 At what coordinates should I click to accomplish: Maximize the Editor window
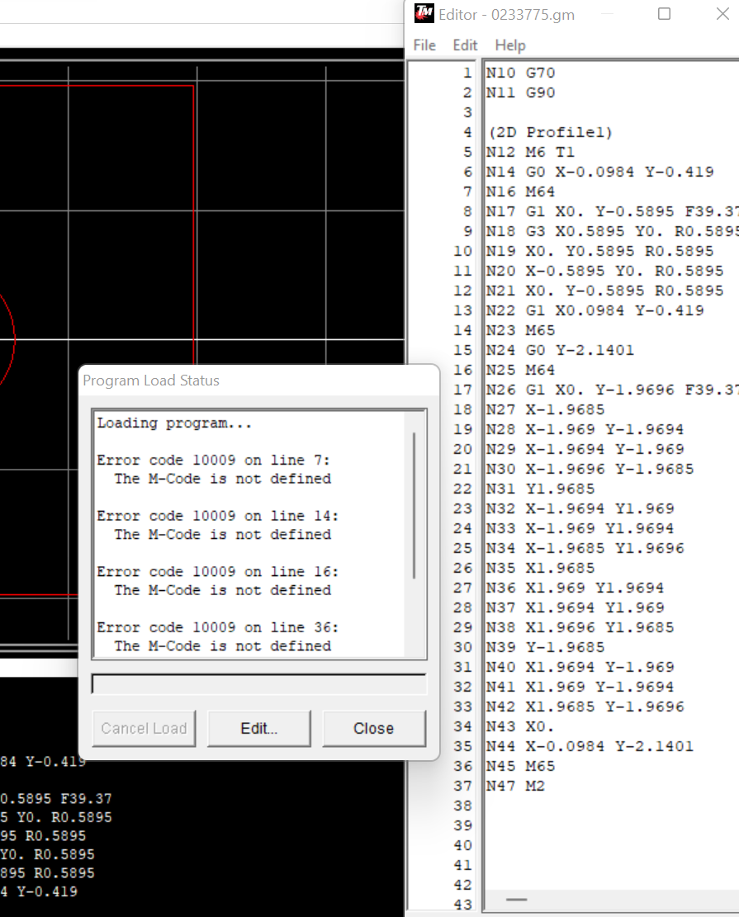[x=664, y=13]
